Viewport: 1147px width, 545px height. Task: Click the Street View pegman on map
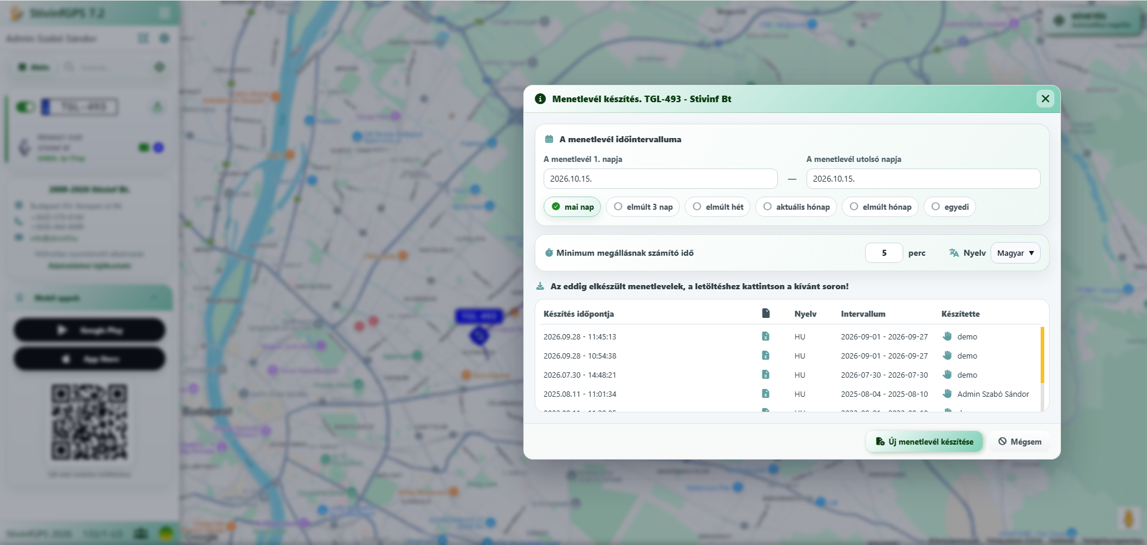click(1128, 518)
